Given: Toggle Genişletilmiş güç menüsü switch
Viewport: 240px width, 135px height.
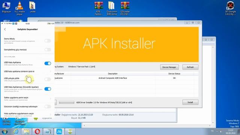Looking at the screenshot, I should click(48, 49).
